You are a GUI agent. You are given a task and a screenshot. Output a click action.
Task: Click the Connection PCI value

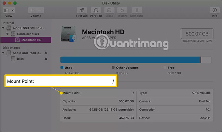[x=208, y=109]
